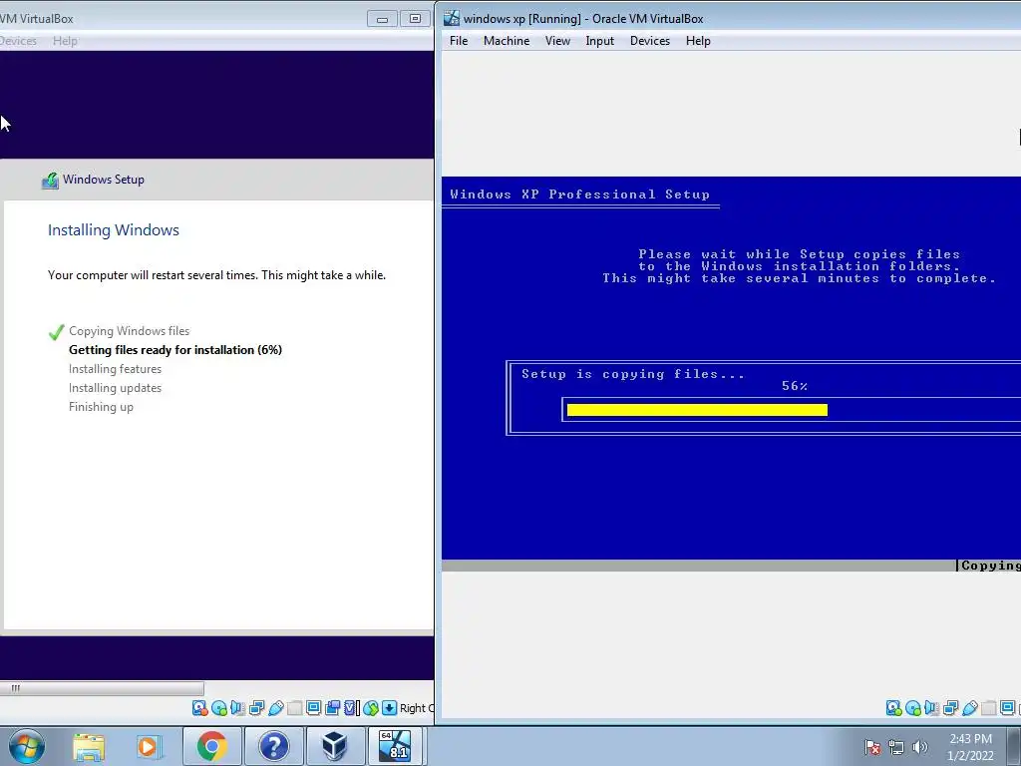Click 'Getting files ready for installation (6%)' text
Screen dimensions: 1021x766
pos(175,350)
